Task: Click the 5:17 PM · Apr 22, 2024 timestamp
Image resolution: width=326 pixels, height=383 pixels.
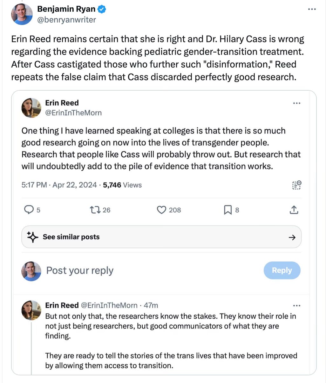Action: (x=59, y=185)
